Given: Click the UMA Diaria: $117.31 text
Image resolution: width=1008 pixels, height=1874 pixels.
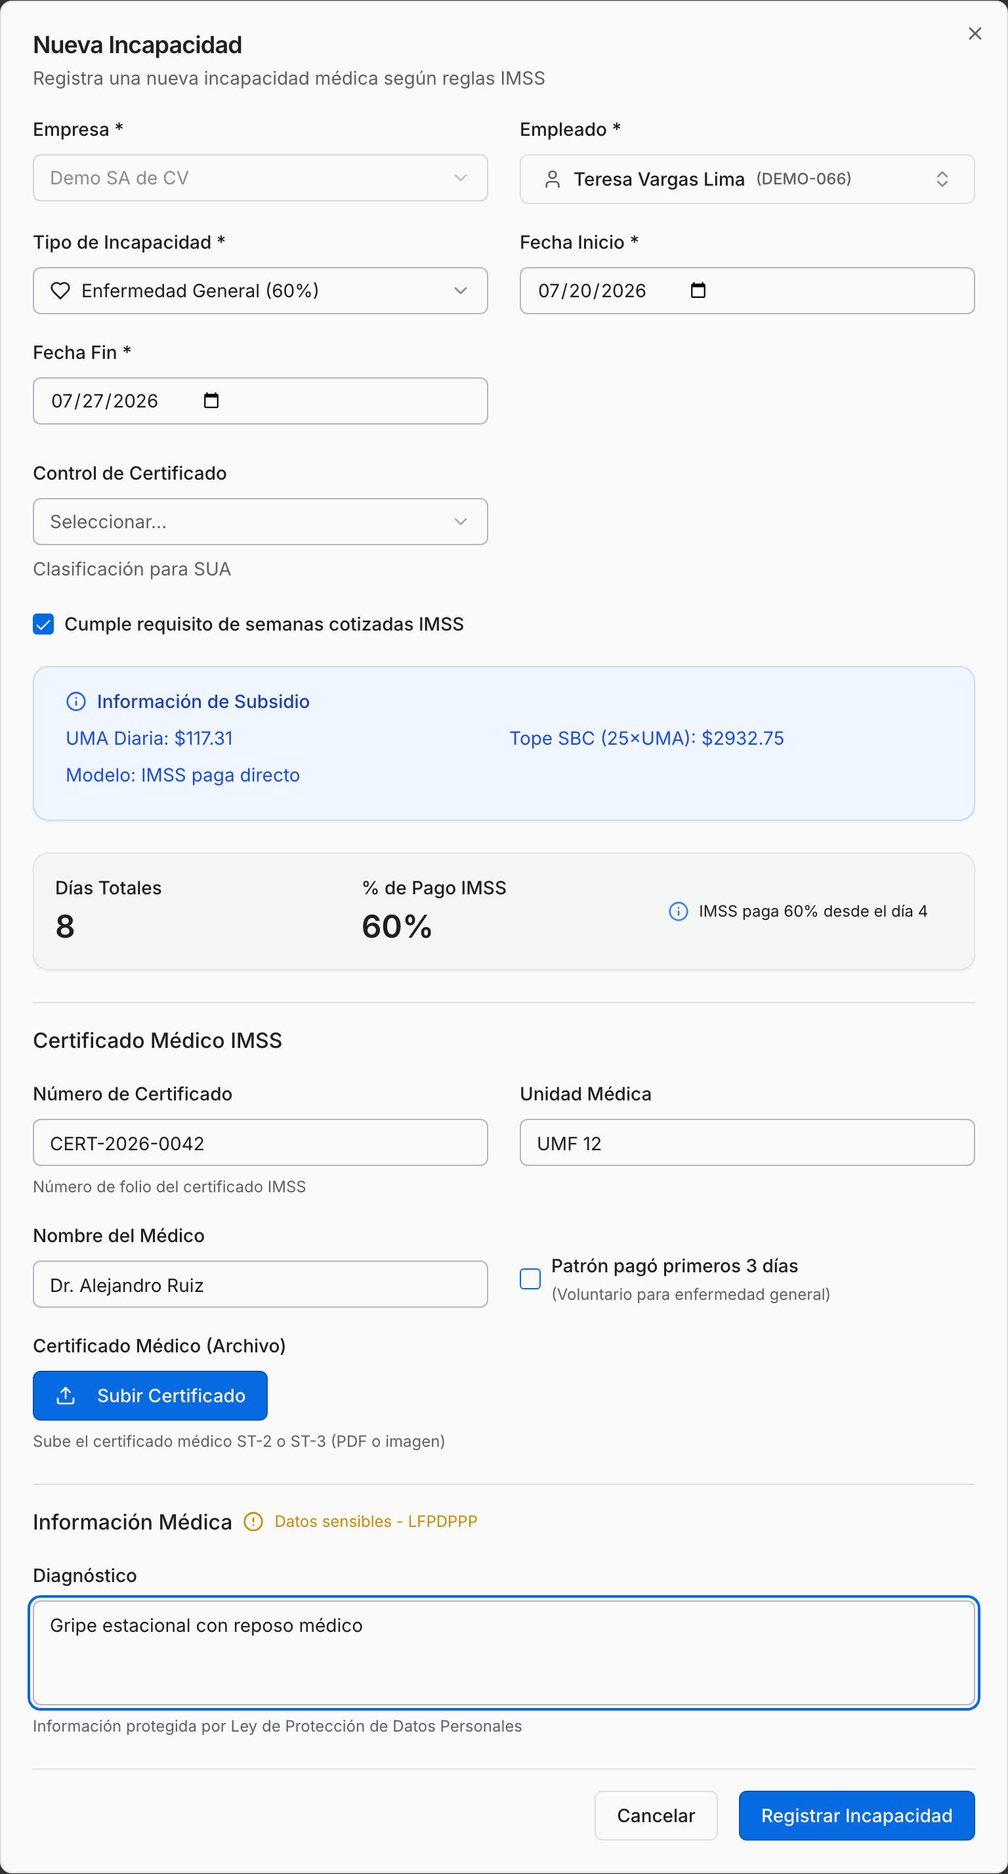Looking at the screenshot, I should pyautogui.click(x=149, y=738).
